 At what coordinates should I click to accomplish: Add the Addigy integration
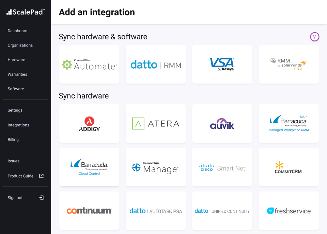[89, 124]
